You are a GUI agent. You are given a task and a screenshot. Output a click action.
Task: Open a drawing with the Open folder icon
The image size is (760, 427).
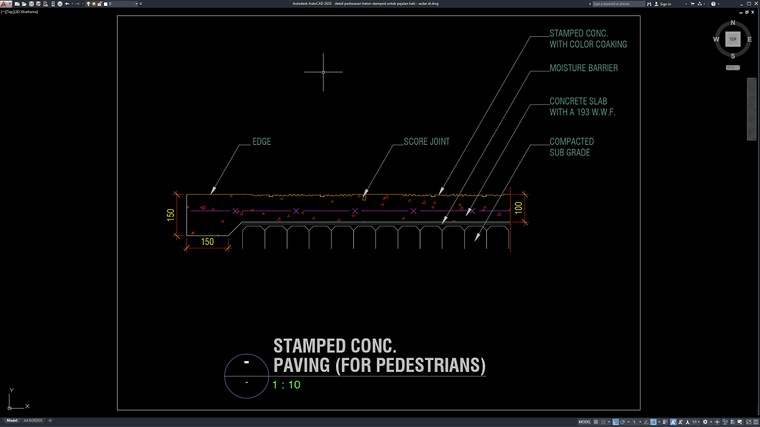point(23,4)
